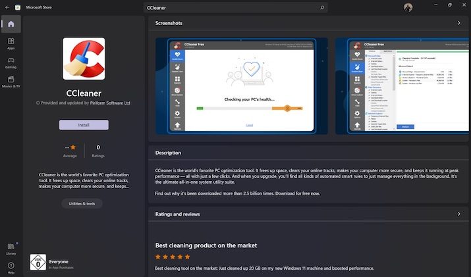
Task: Go back using the back arrow
Action: [7, 7]
